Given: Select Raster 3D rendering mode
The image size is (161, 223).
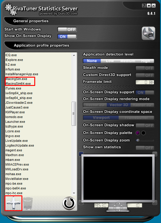Looking at the screenshot, I should point(142,105).
